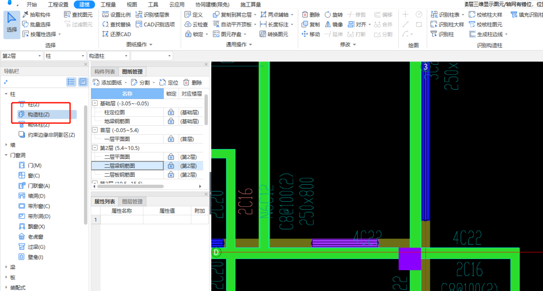Image resolution: width=543 pixels, height=291 pixels.
Task: Click 自动平齐顶板 tool
Action: point(232,24)
